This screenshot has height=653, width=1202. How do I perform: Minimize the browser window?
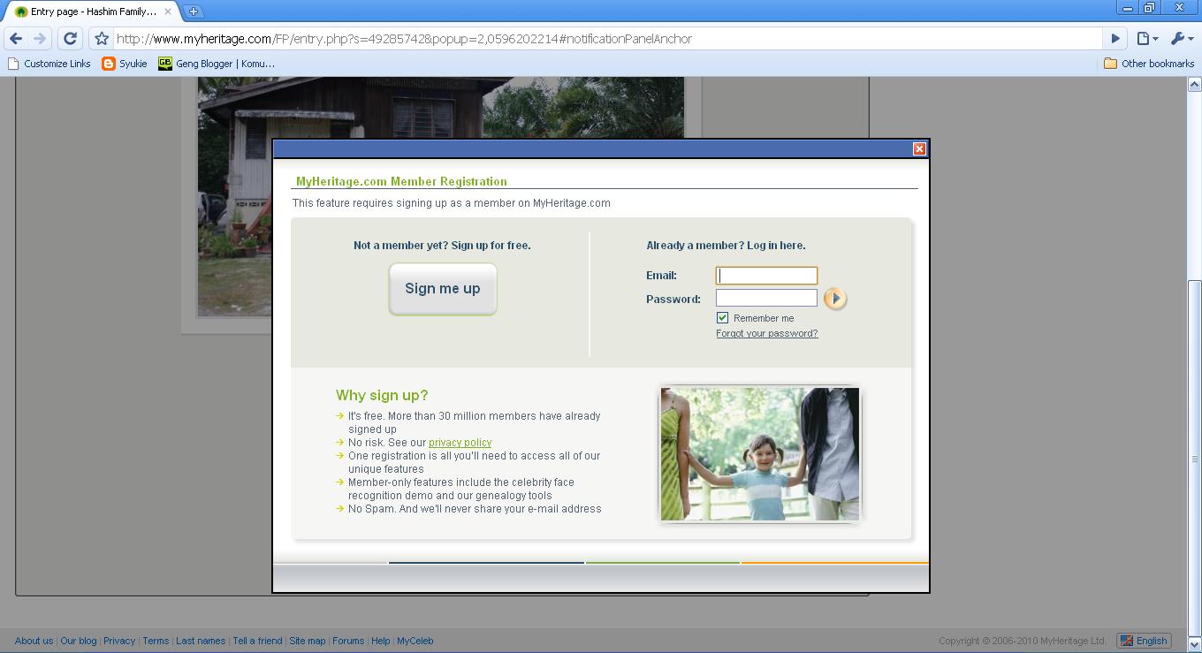tap(1127, 8)
